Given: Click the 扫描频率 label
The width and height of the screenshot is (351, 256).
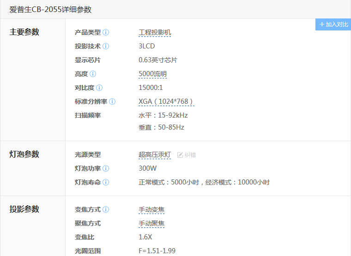Looking at the screenshot, I should pos(88,116).
